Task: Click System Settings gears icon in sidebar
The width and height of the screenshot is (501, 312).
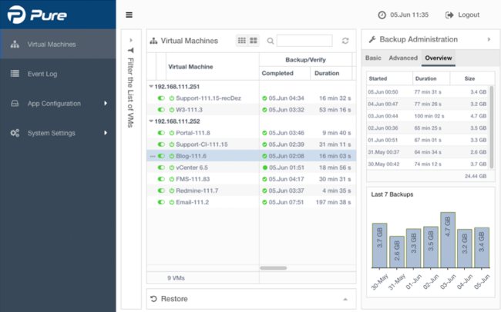Action: (15, 133)
